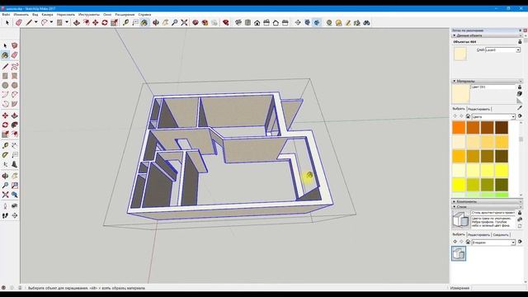Click the Create Material button beside Цвет D01
Image resolution: width=528 pixels, height=297 pixels.
[520, 93]
